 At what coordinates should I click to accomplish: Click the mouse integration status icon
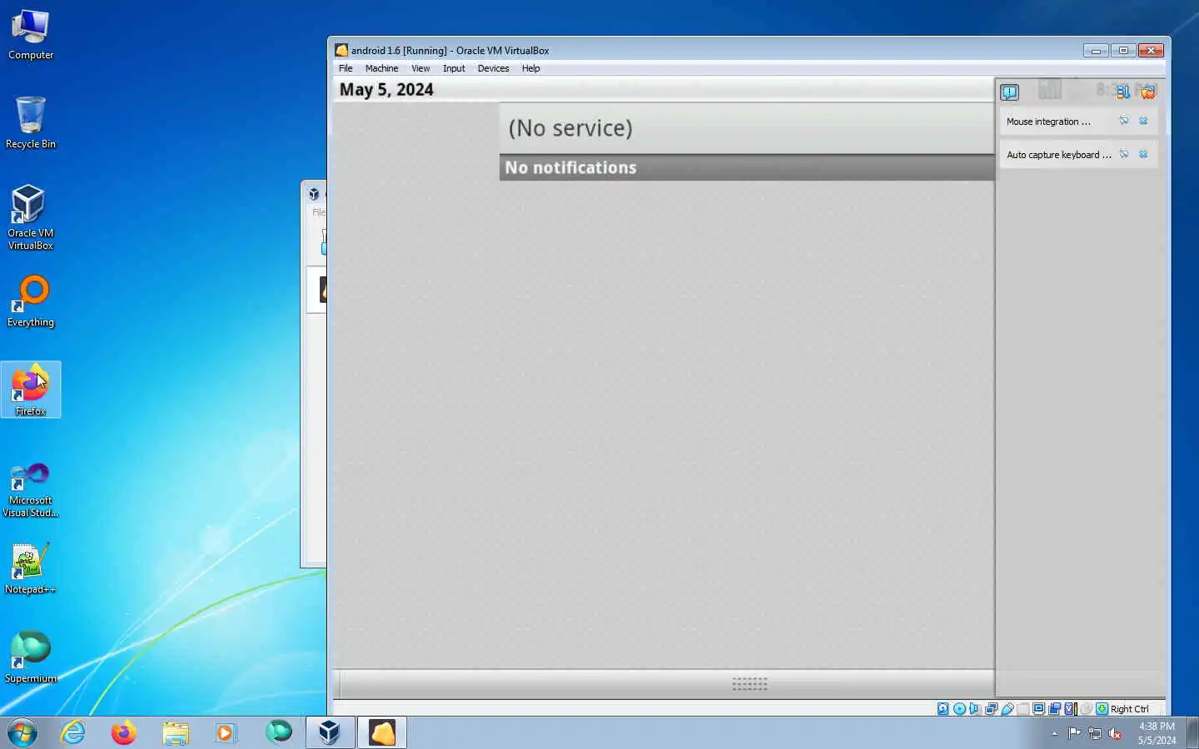pos(1086,709)
